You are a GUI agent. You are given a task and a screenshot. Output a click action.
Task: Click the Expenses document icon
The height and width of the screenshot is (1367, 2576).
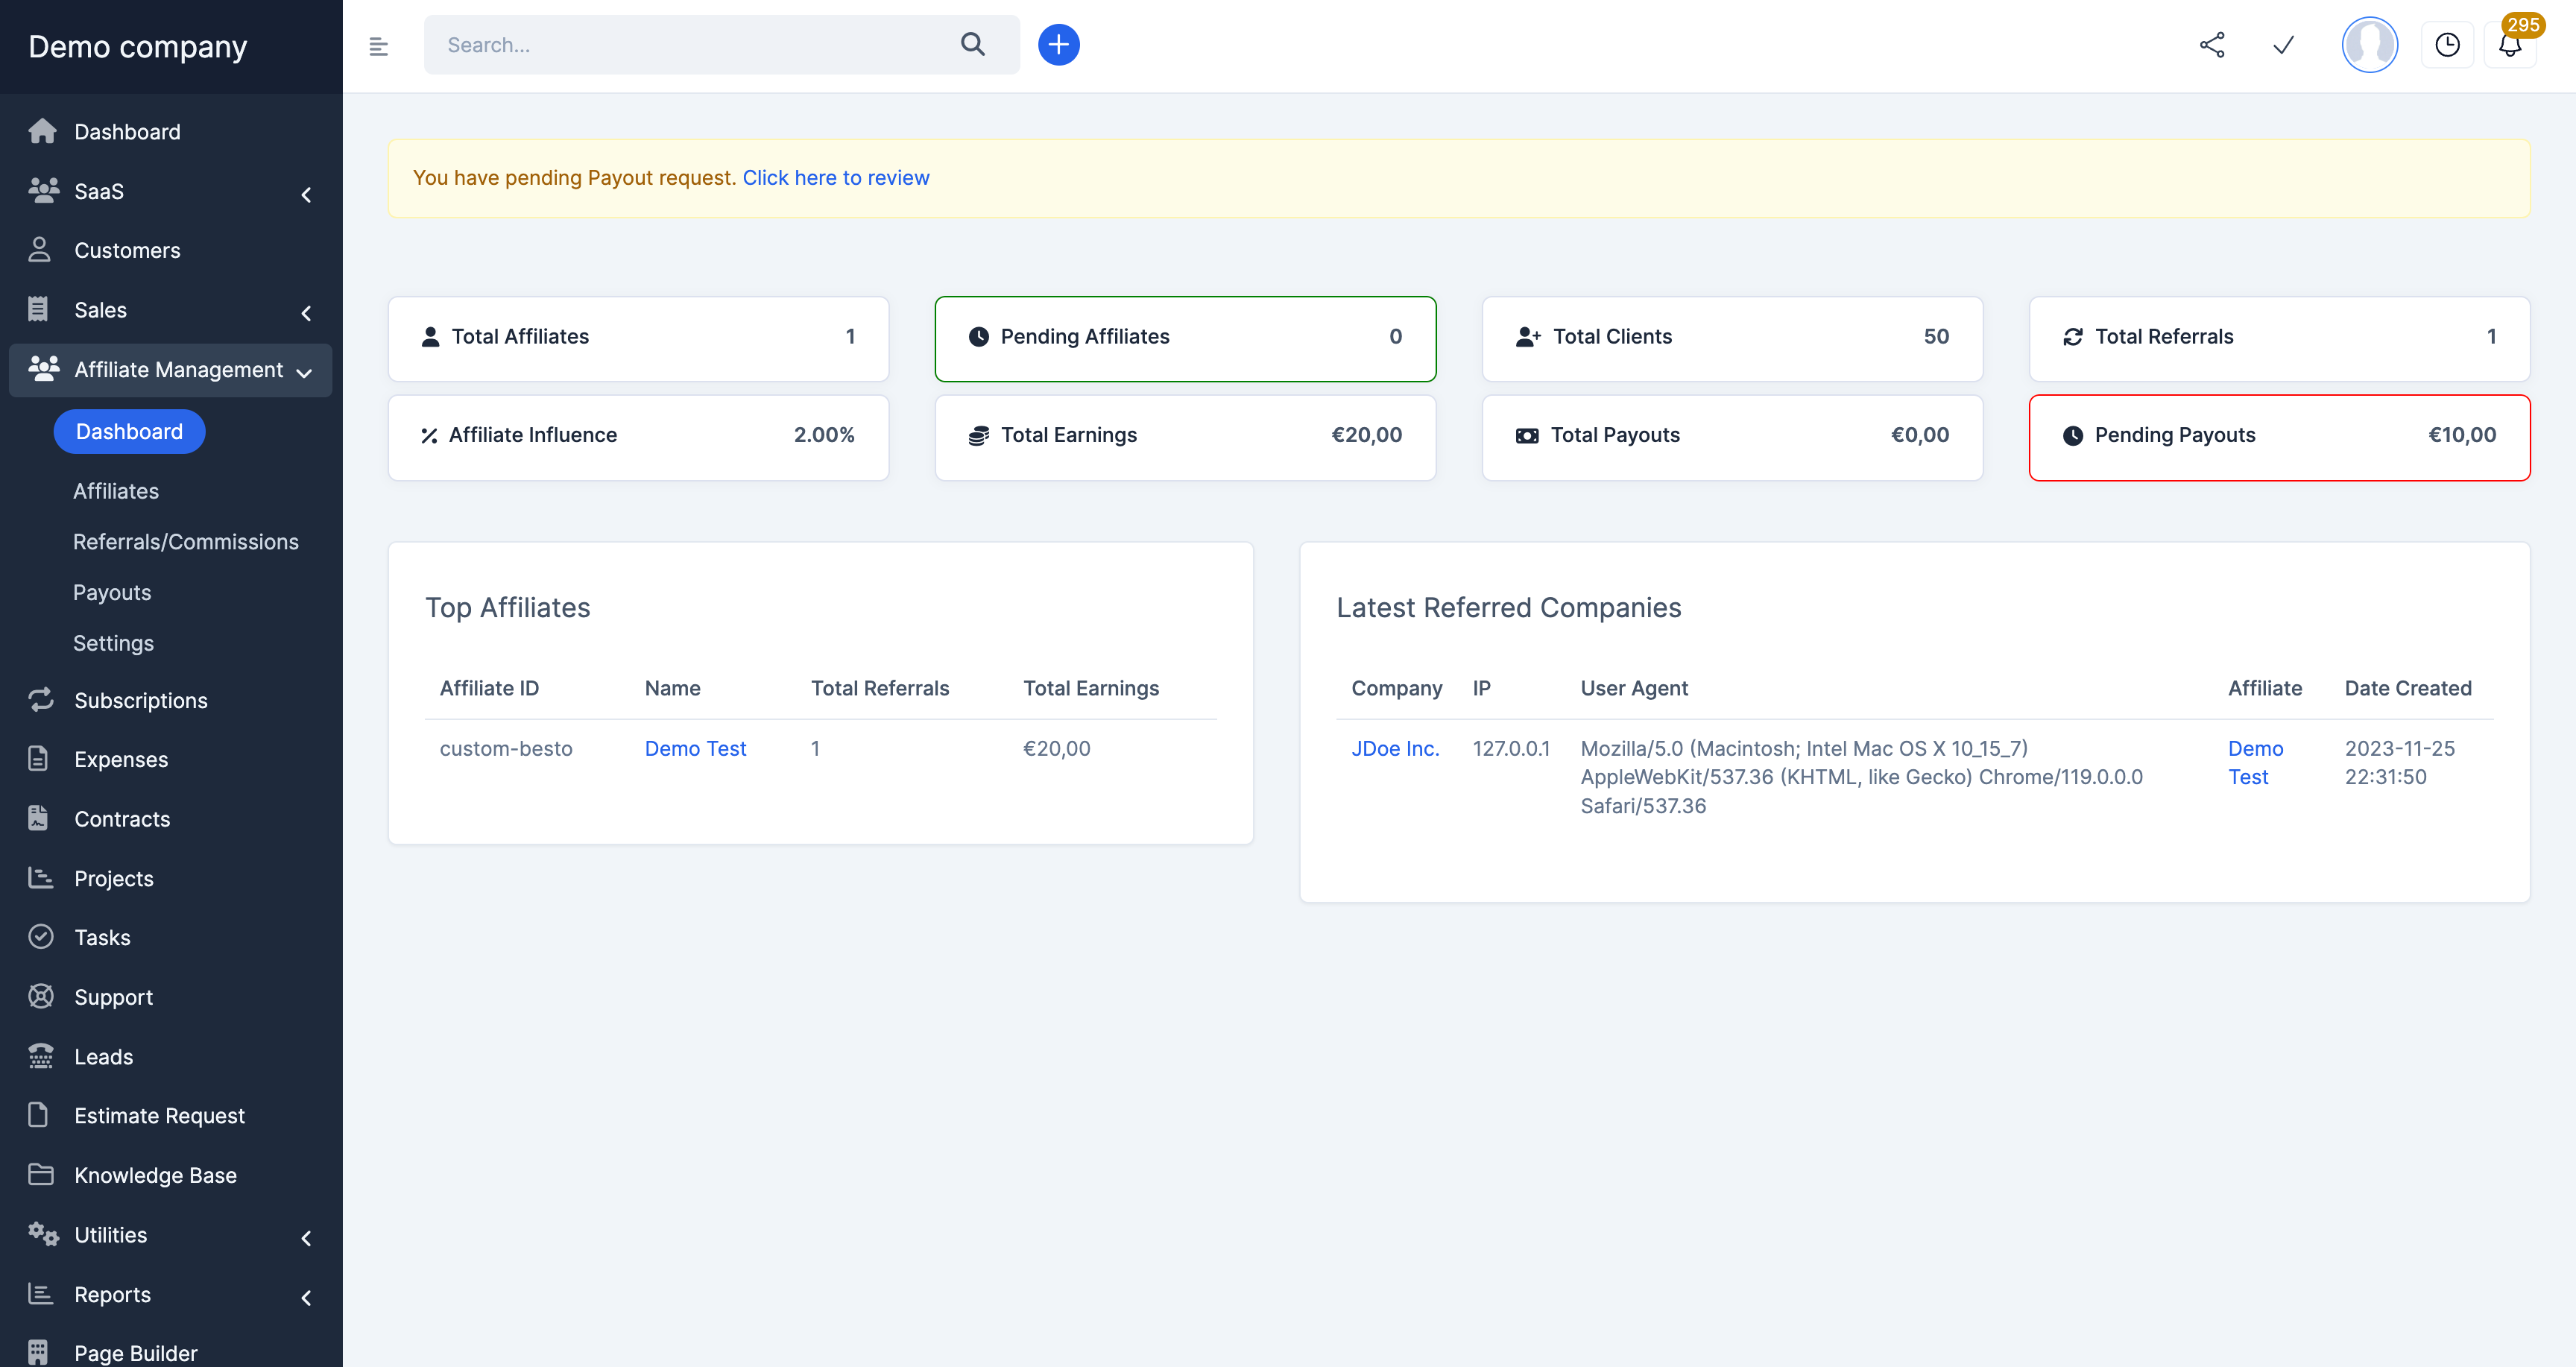pos(38,758)
